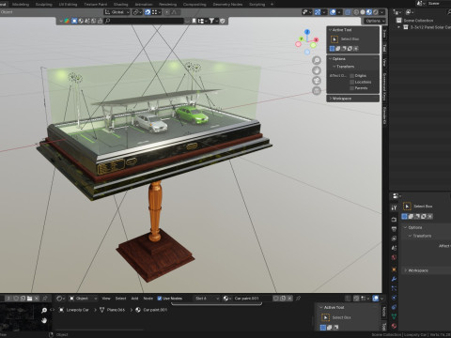Open the Render properties tab
Viewport: 451px width, 338px height.
pos(394,220)
